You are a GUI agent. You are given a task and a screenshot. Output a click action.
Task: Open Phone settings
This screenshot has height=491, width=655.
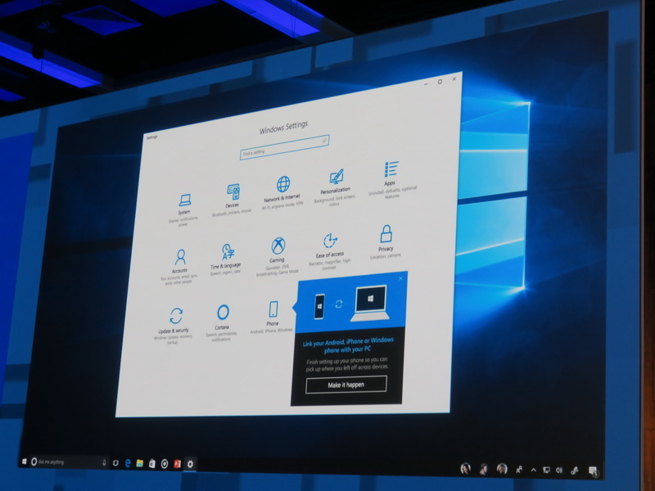tap(273, 309)
